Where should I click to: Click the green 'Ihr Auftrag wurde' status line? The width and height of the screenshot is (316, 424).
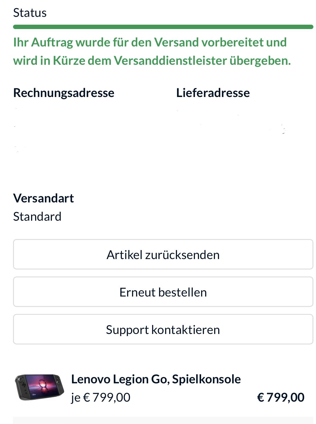click(150, 42)
